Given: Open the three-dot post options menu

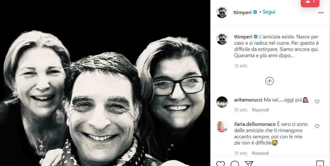Looking at the screenshot, I should 321,13.
